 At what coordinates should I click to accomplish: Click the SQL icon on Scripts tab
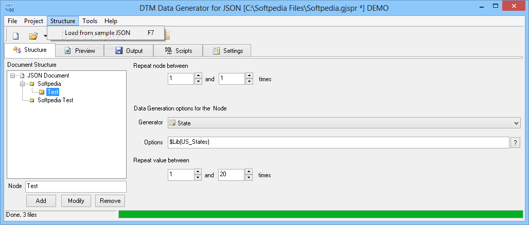click(168, 51)
